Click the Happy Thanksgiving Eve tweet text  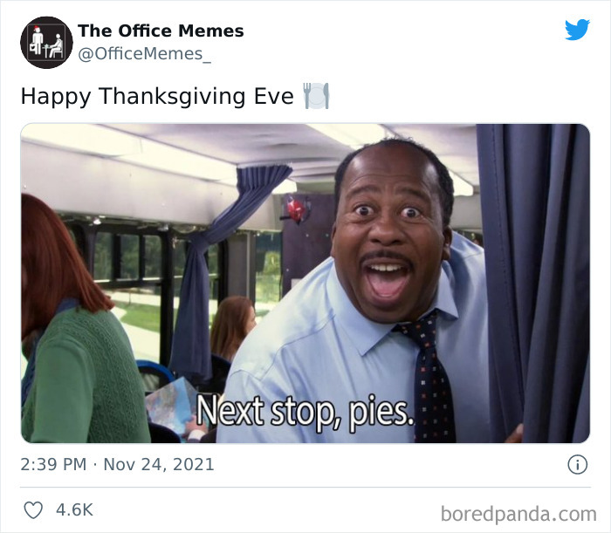point(157,96)
